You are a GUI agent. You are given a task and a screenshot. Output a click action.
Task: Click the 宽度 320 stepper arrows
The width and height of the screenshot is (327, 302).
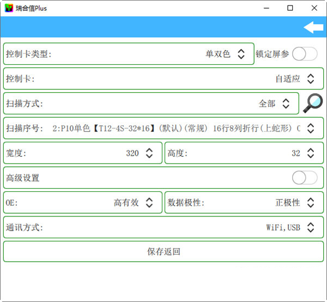tap(149, 153)
